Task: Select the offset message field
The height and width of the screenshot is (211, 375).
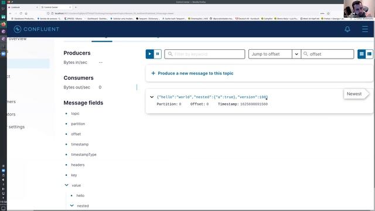Action: pyautogui.click(x=76, y=134)
